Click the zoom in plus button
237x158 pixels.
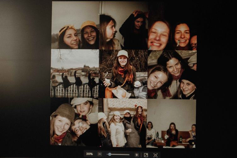(x=137, y=155)
